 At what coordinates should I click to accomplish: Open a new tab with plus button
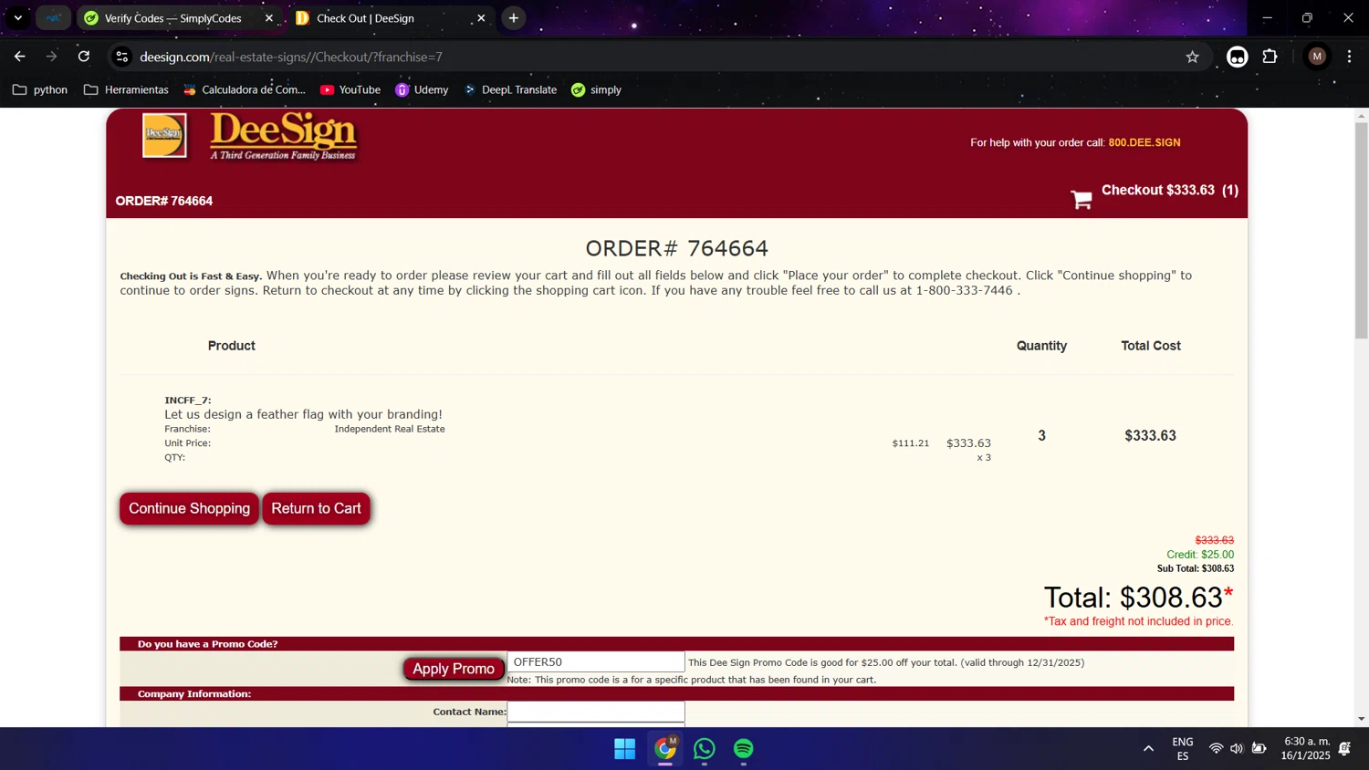[x=514, y=18]
